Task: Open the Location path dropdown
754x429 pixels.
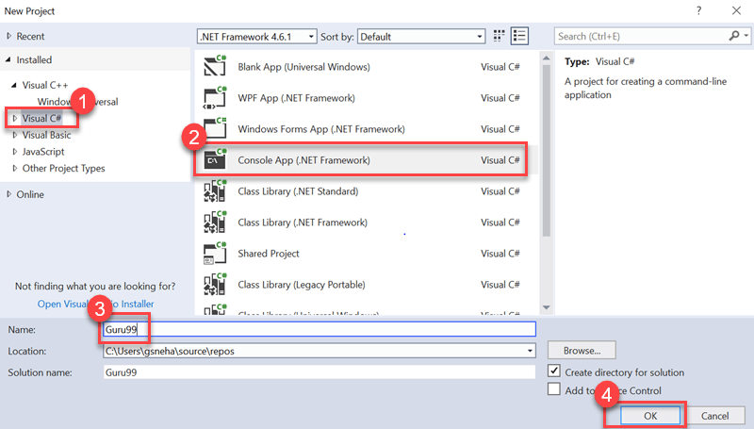Action: pyautogui.click(x=530, y=351)
